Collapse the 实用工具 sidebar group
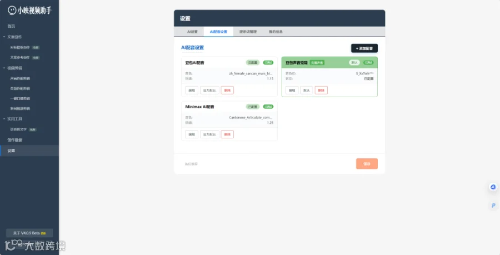The image size is (500, 255). [x=4, y=119]
